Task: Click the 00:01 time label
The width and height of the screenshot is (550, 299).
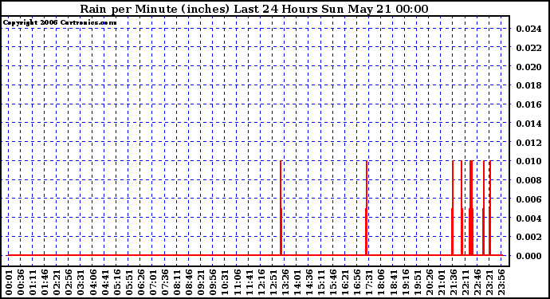Action: pyautogui.click(x=9, y=282)
